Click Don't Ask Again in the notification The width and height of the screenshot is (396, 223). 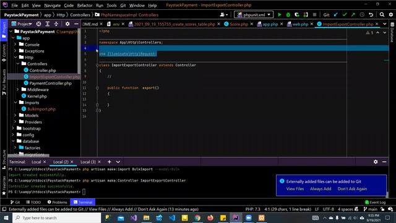pyautogui.click(x=352, y=189)
